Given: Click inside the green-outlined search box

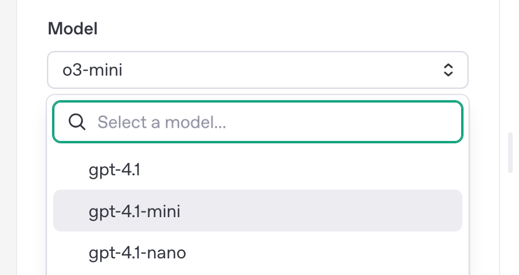Looking at the screenshot, I should point(258,122).
